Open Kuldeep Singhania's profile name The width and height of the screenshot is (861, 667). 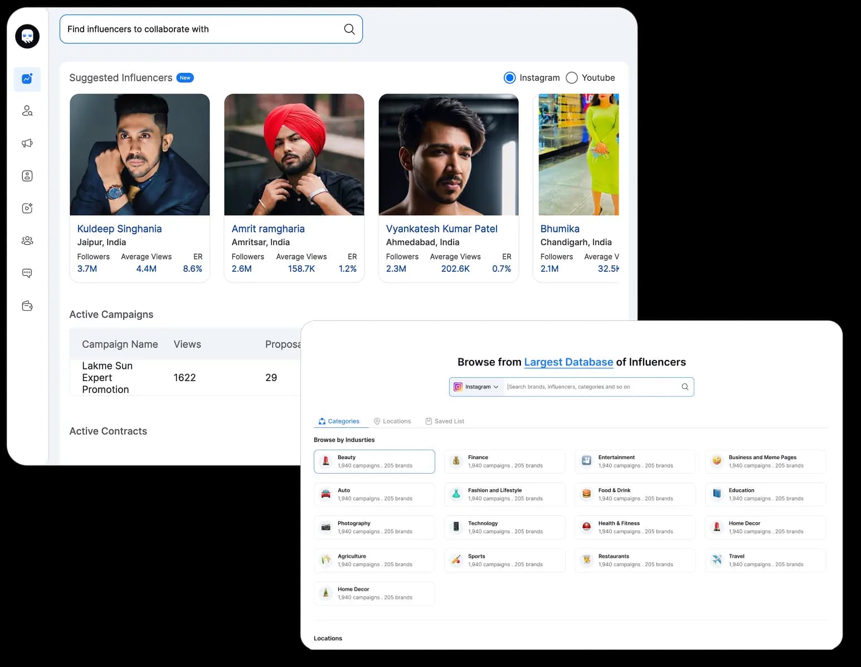(119, 228)
